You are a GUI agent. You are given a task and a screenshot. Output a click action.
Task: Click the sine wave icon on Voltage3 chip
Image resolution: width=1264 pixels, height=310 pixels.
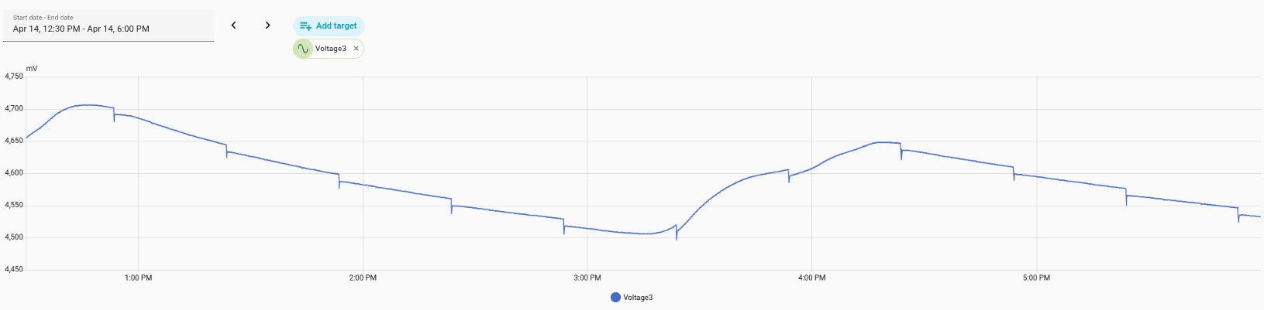tap(303, 49)
